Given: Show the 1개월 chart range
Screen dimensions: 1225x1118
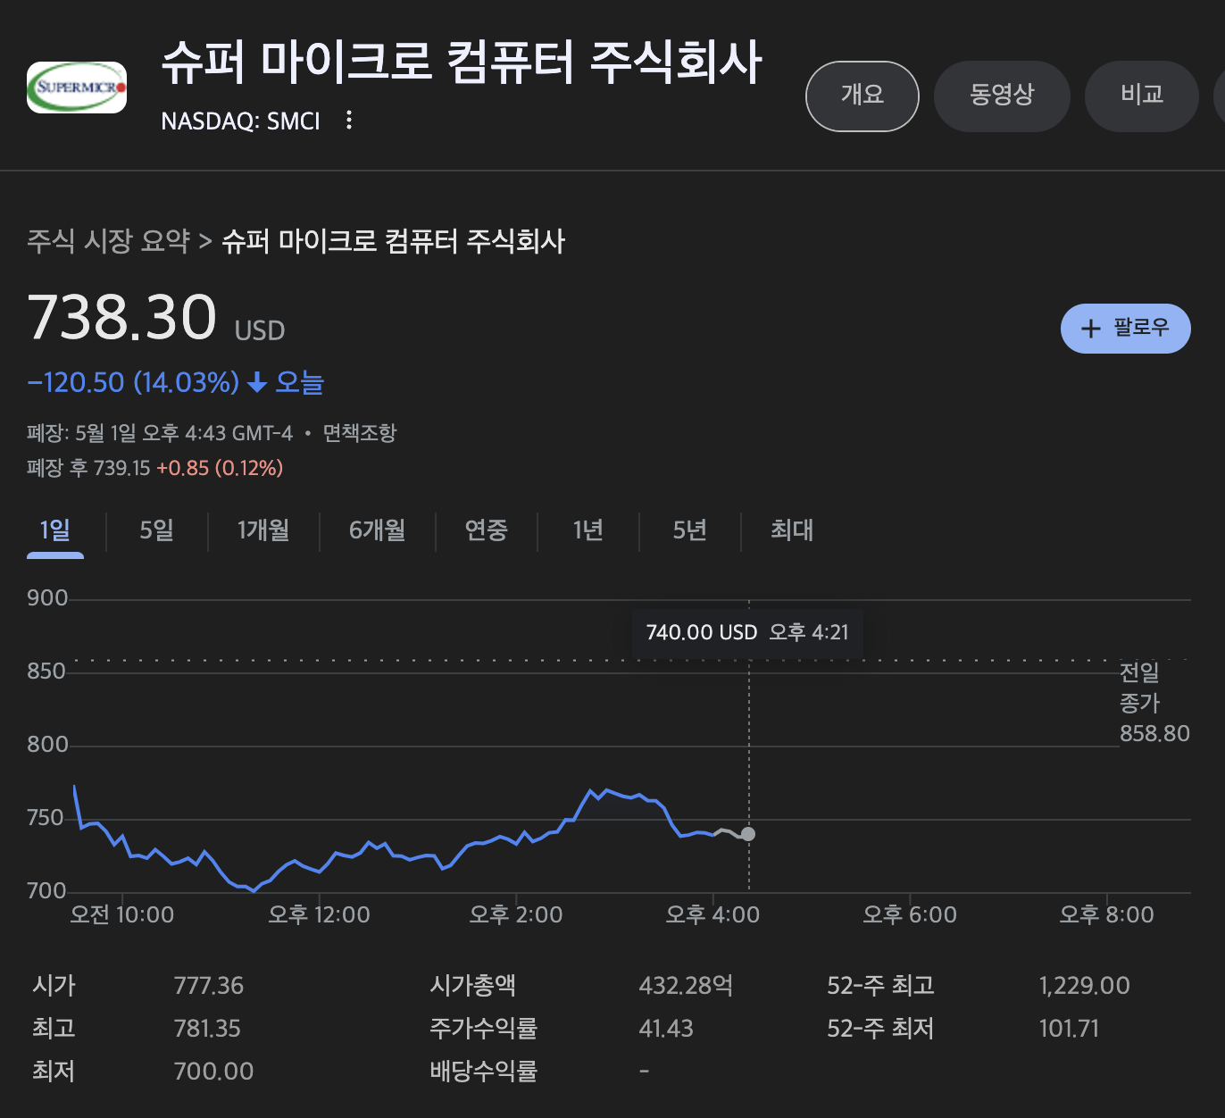Looking at the screenshot, I should click(x=263, y=531).
